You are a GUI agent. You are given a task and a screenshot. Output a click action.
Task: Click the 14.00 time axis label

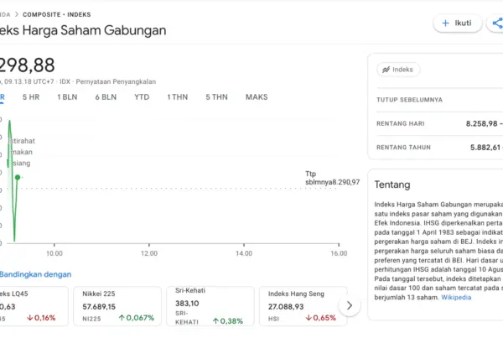point(244,253)
